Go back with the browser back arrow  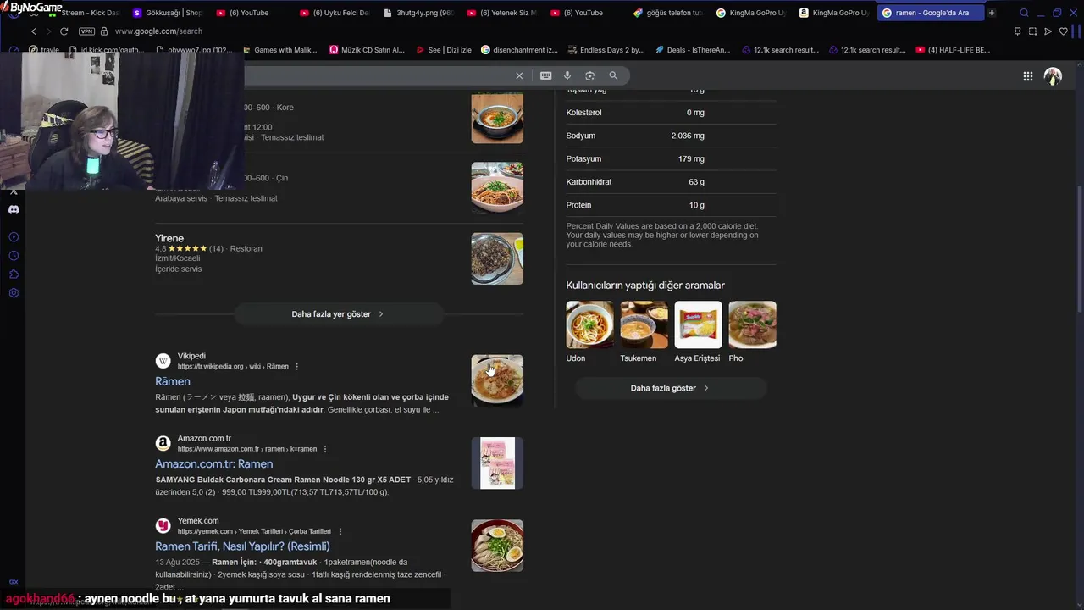pos(34,31)
